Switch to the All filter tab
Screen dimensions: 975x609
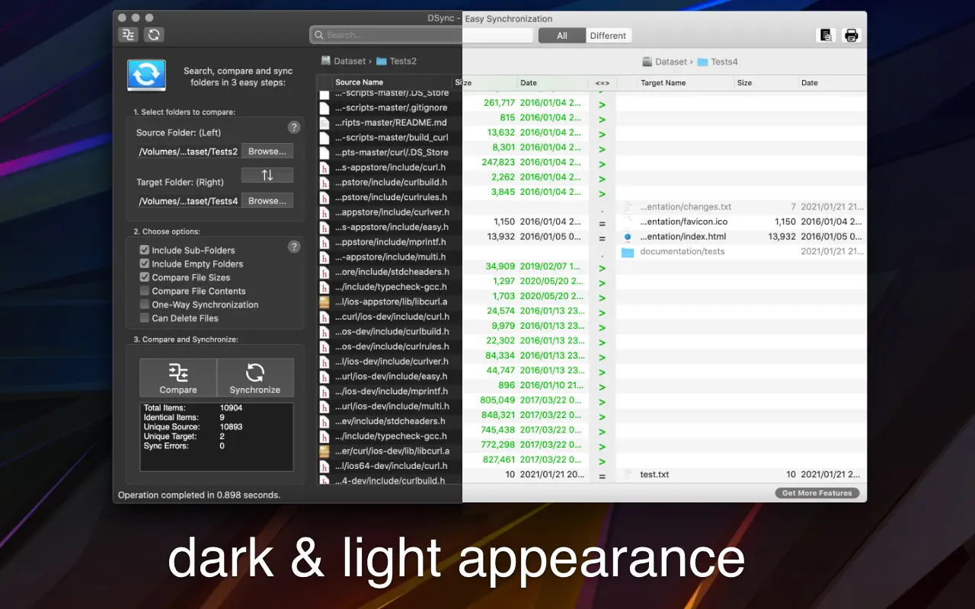coord(562,36)
